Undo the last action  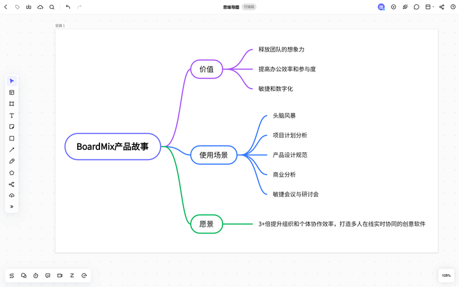tap(68, 7)
